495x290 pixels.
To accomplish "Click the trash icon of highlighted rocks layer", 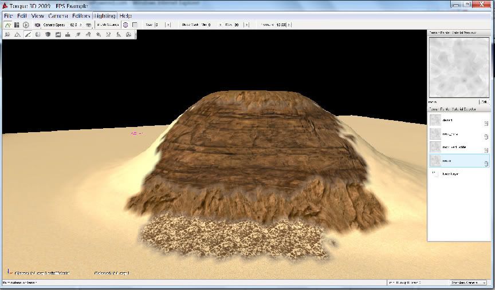I will [486, 163].
